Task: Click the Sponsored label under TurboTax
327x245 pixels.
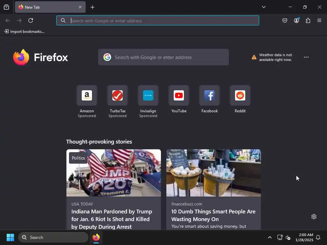Action: pos(118,116)
